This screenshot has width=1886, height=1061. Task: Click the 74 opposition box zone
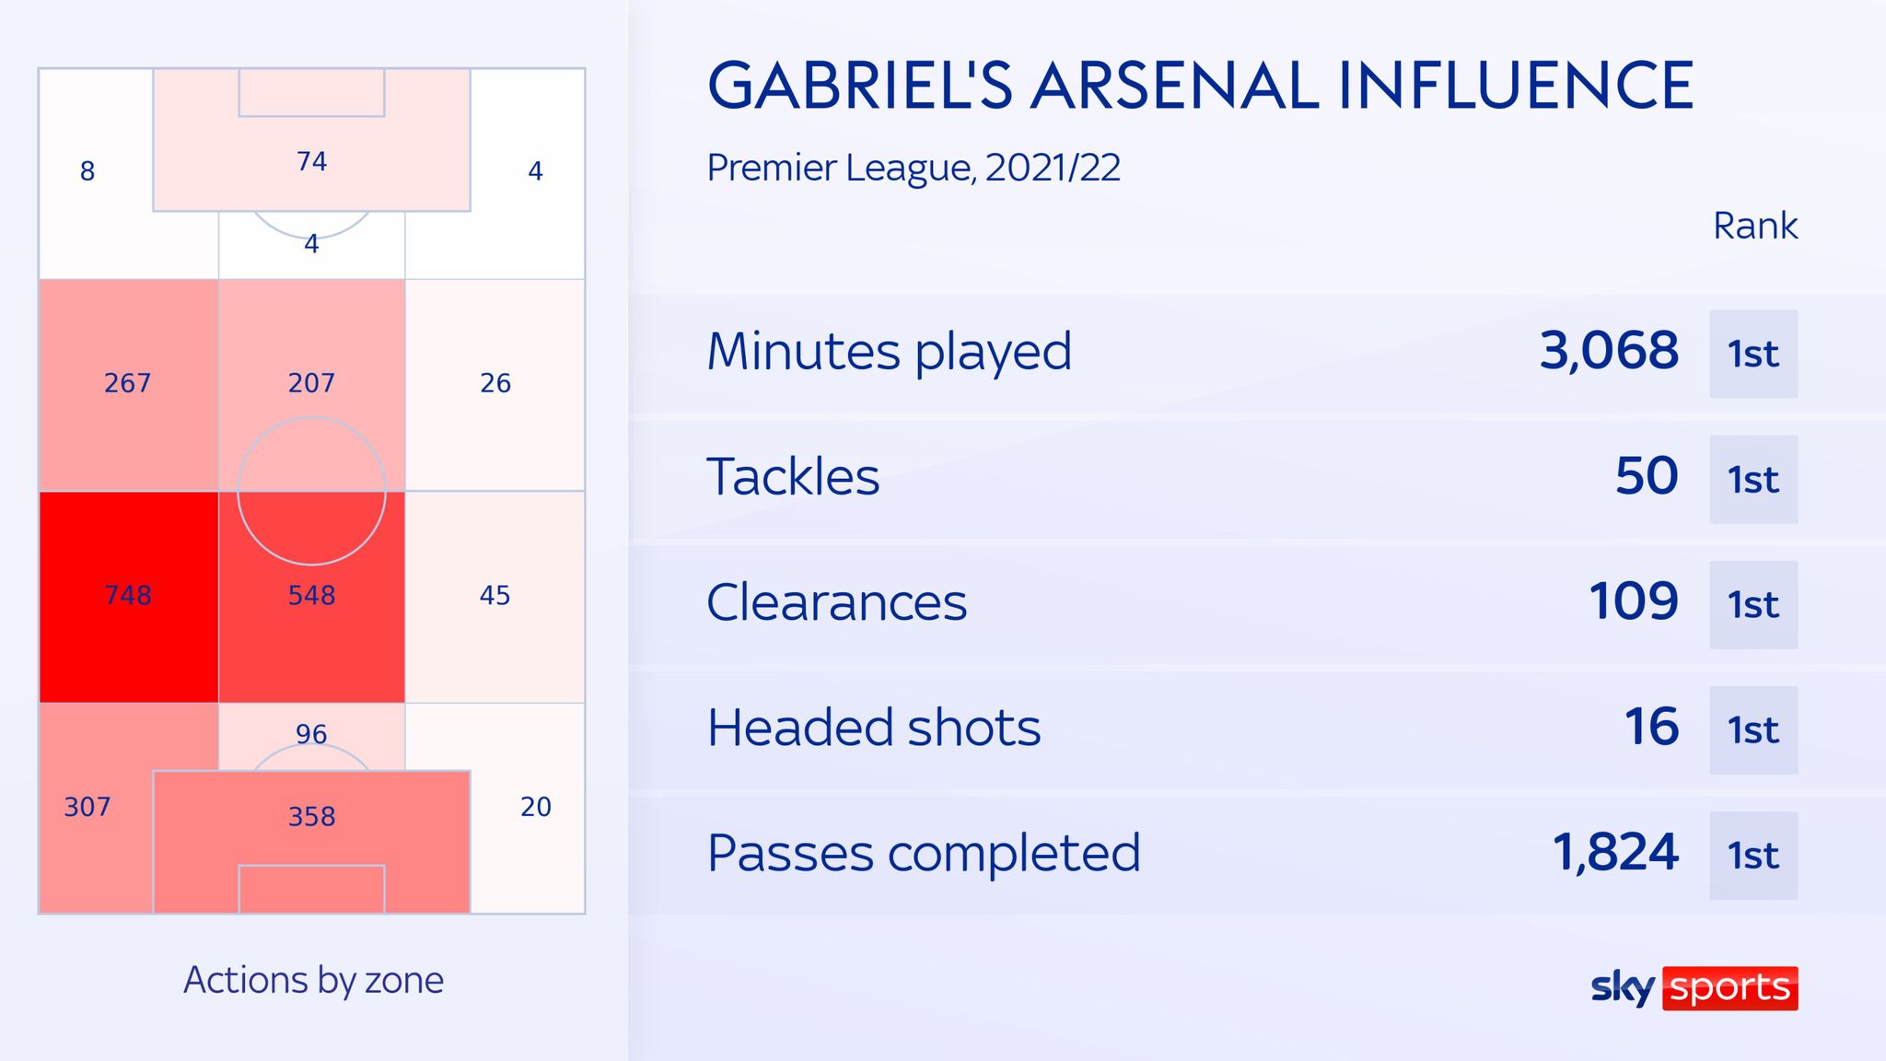pos(312,140)
